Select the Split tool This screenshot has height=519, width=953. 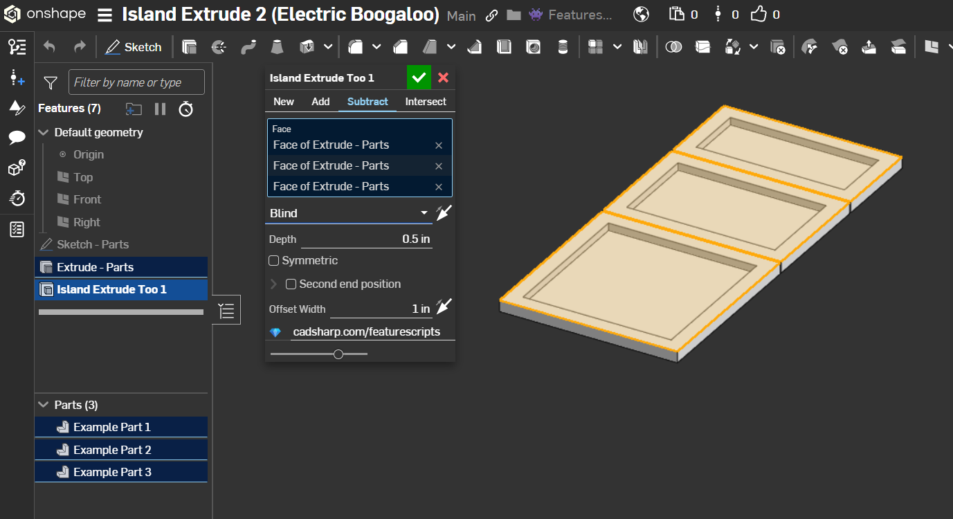click(x=702, y=47)
